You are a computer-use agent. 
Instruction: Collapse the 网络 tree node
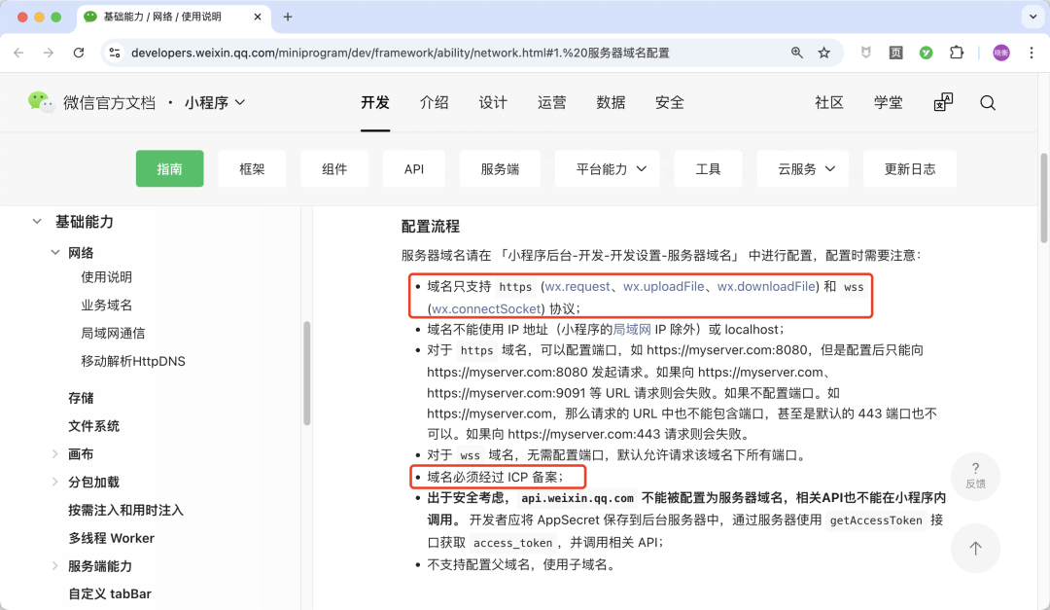tap(54, 253)
